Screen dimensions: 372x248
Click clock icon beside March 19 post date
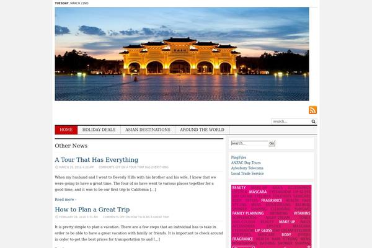pyautogui.click(x=56, y=167)
